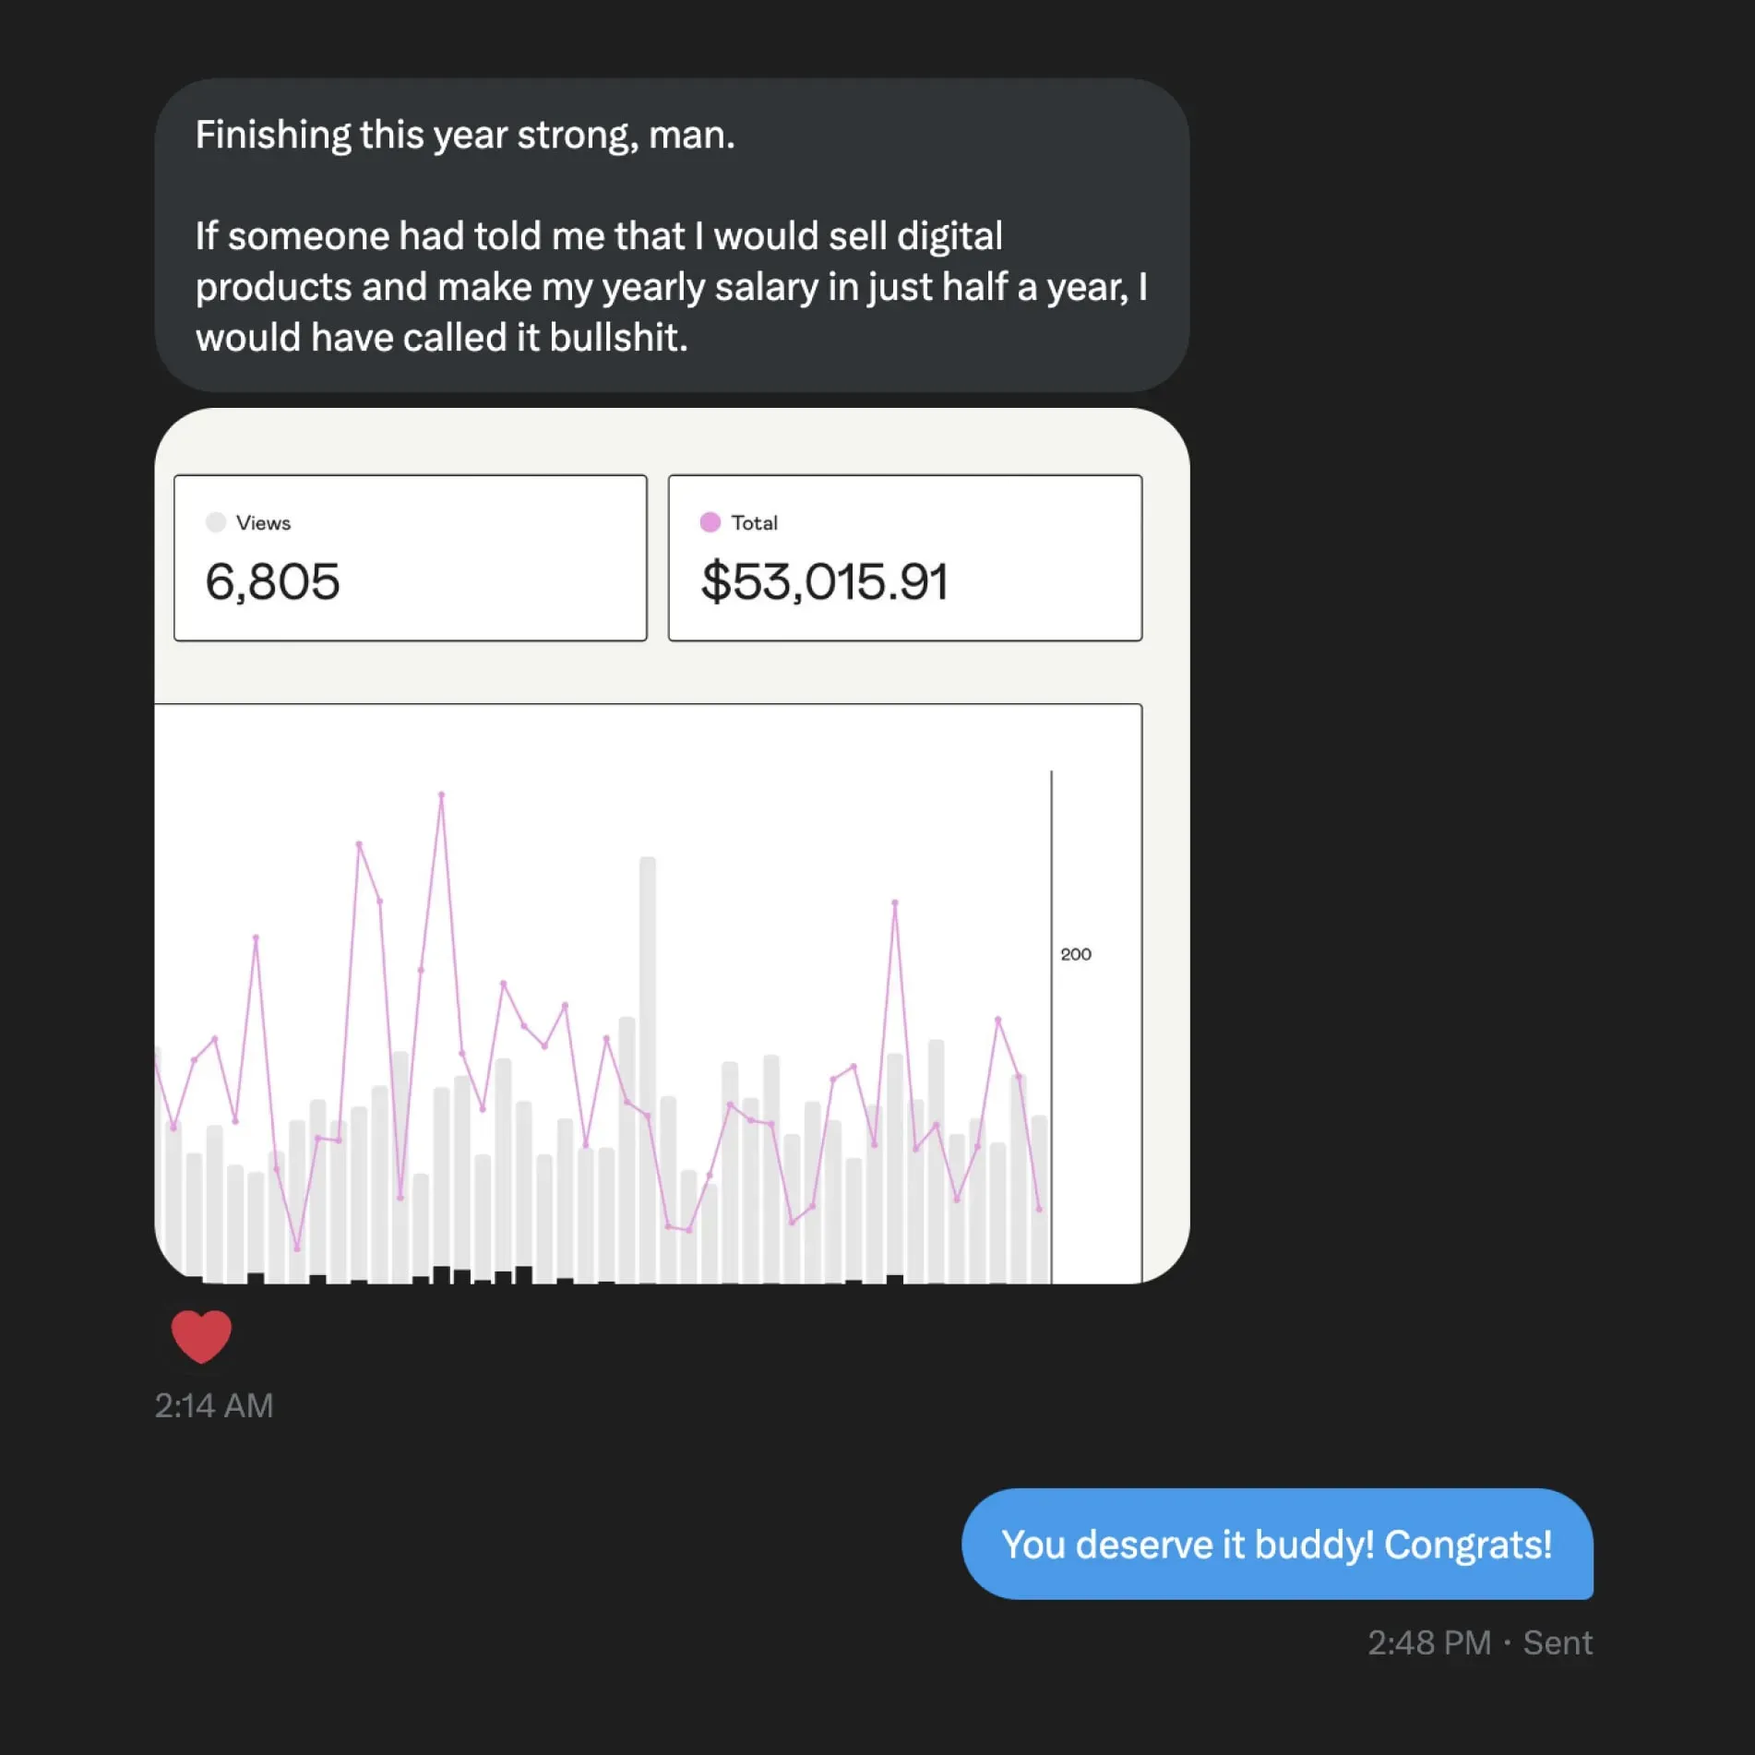Click the $53,015.91 amount

[824, 582]
